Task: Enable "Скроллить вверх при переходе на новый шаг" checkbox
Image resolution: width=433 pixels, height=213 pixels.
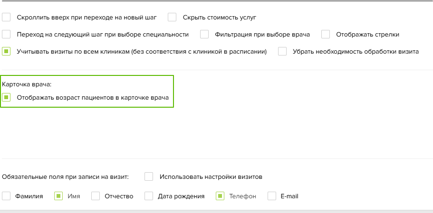Action: (x=6, y=18)
